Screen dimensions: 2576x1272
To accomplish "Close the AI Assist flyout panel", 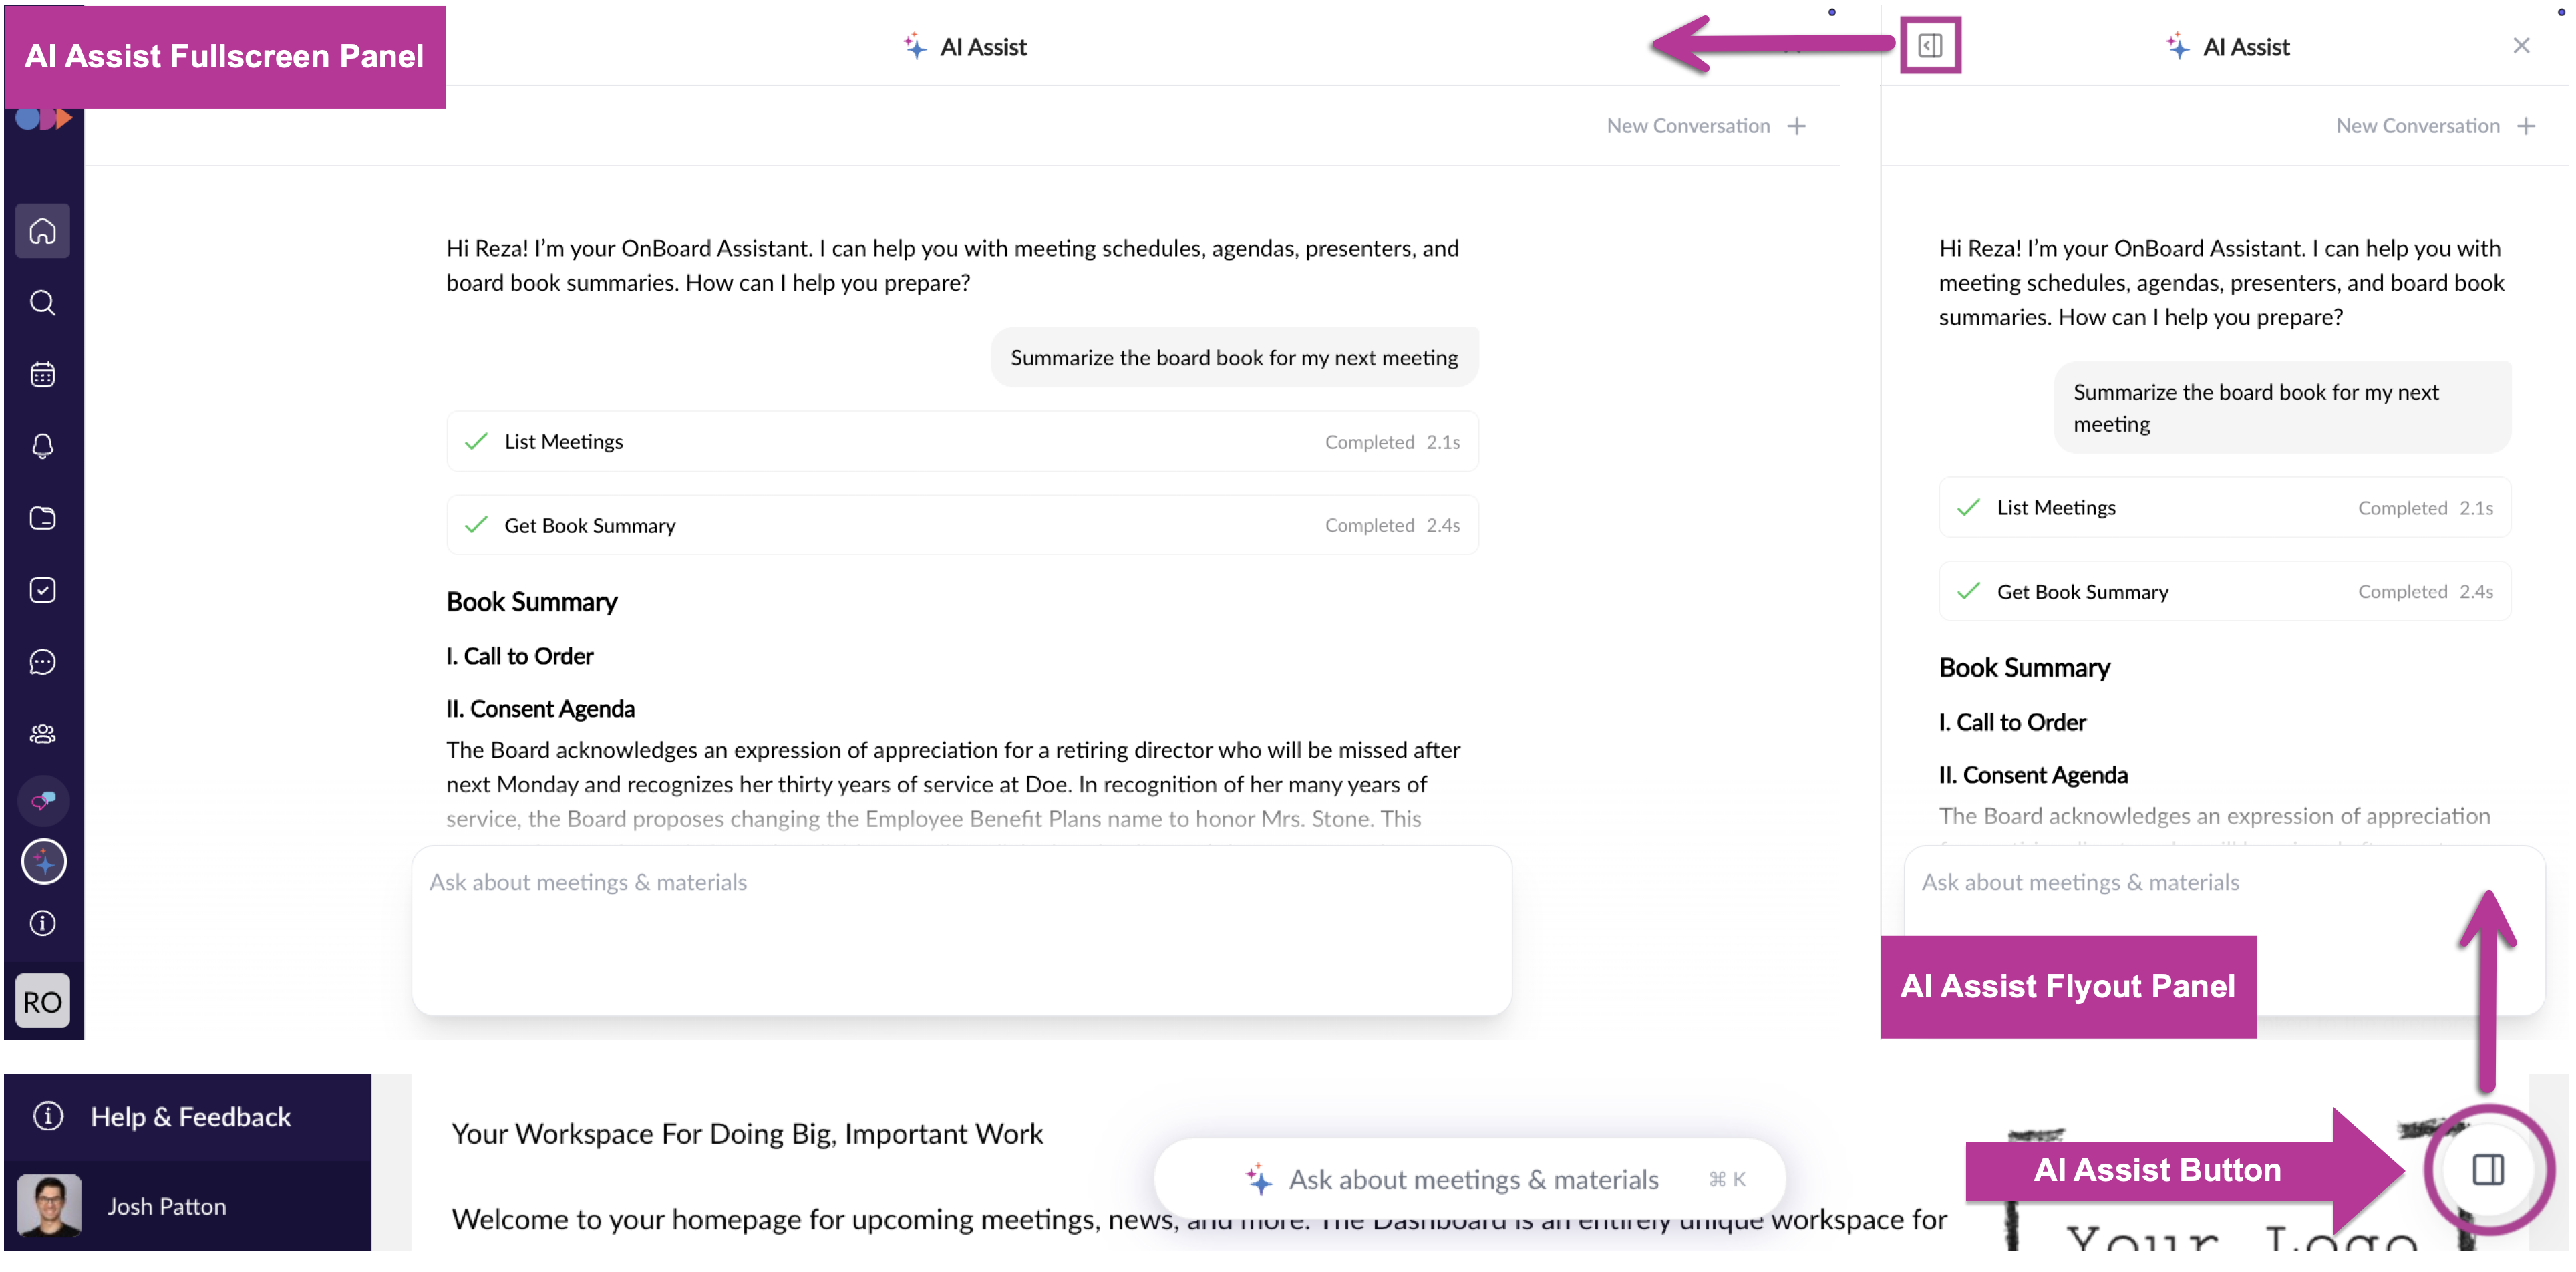I will [2521, 46].
